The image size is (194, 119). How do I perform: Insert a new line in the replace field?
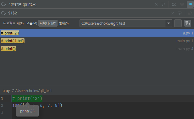(180, 13)
